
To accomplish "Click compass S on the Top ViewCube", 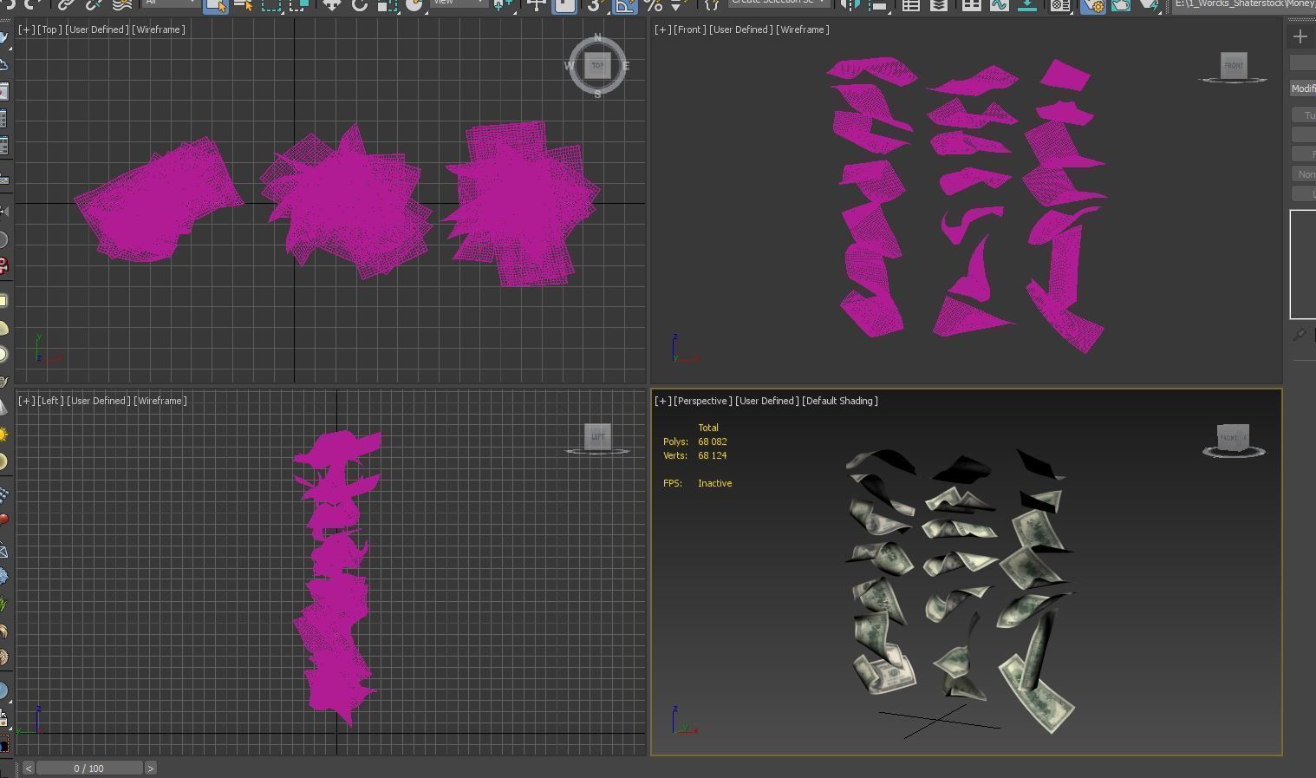I will tap(597, 94).
